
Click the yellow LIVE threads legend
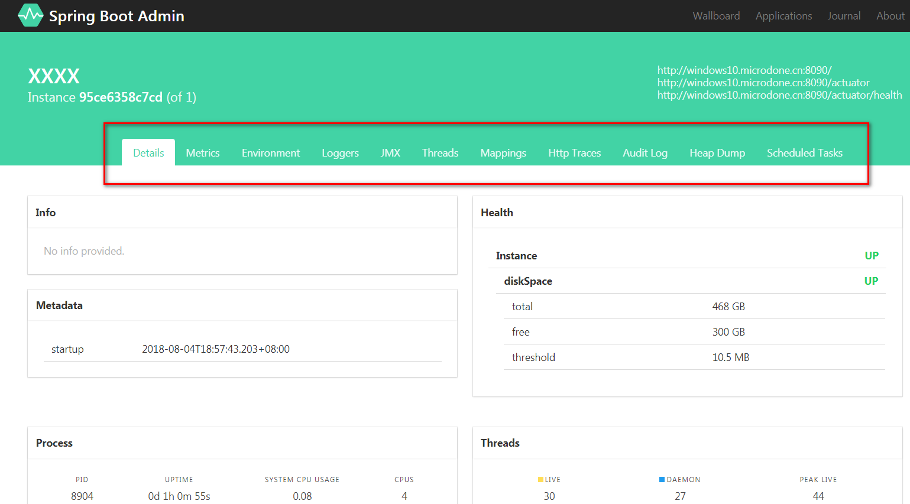pos(549,479)
